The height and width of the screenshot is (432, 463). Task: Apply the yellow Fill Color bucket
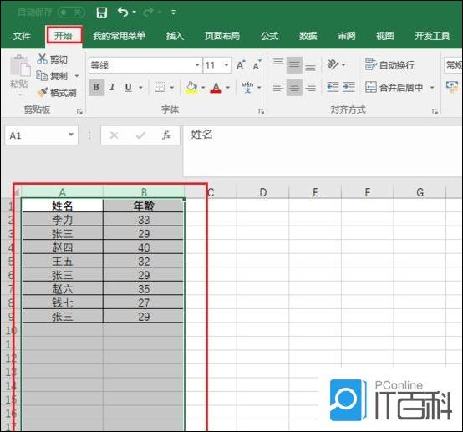click(191, 87)
